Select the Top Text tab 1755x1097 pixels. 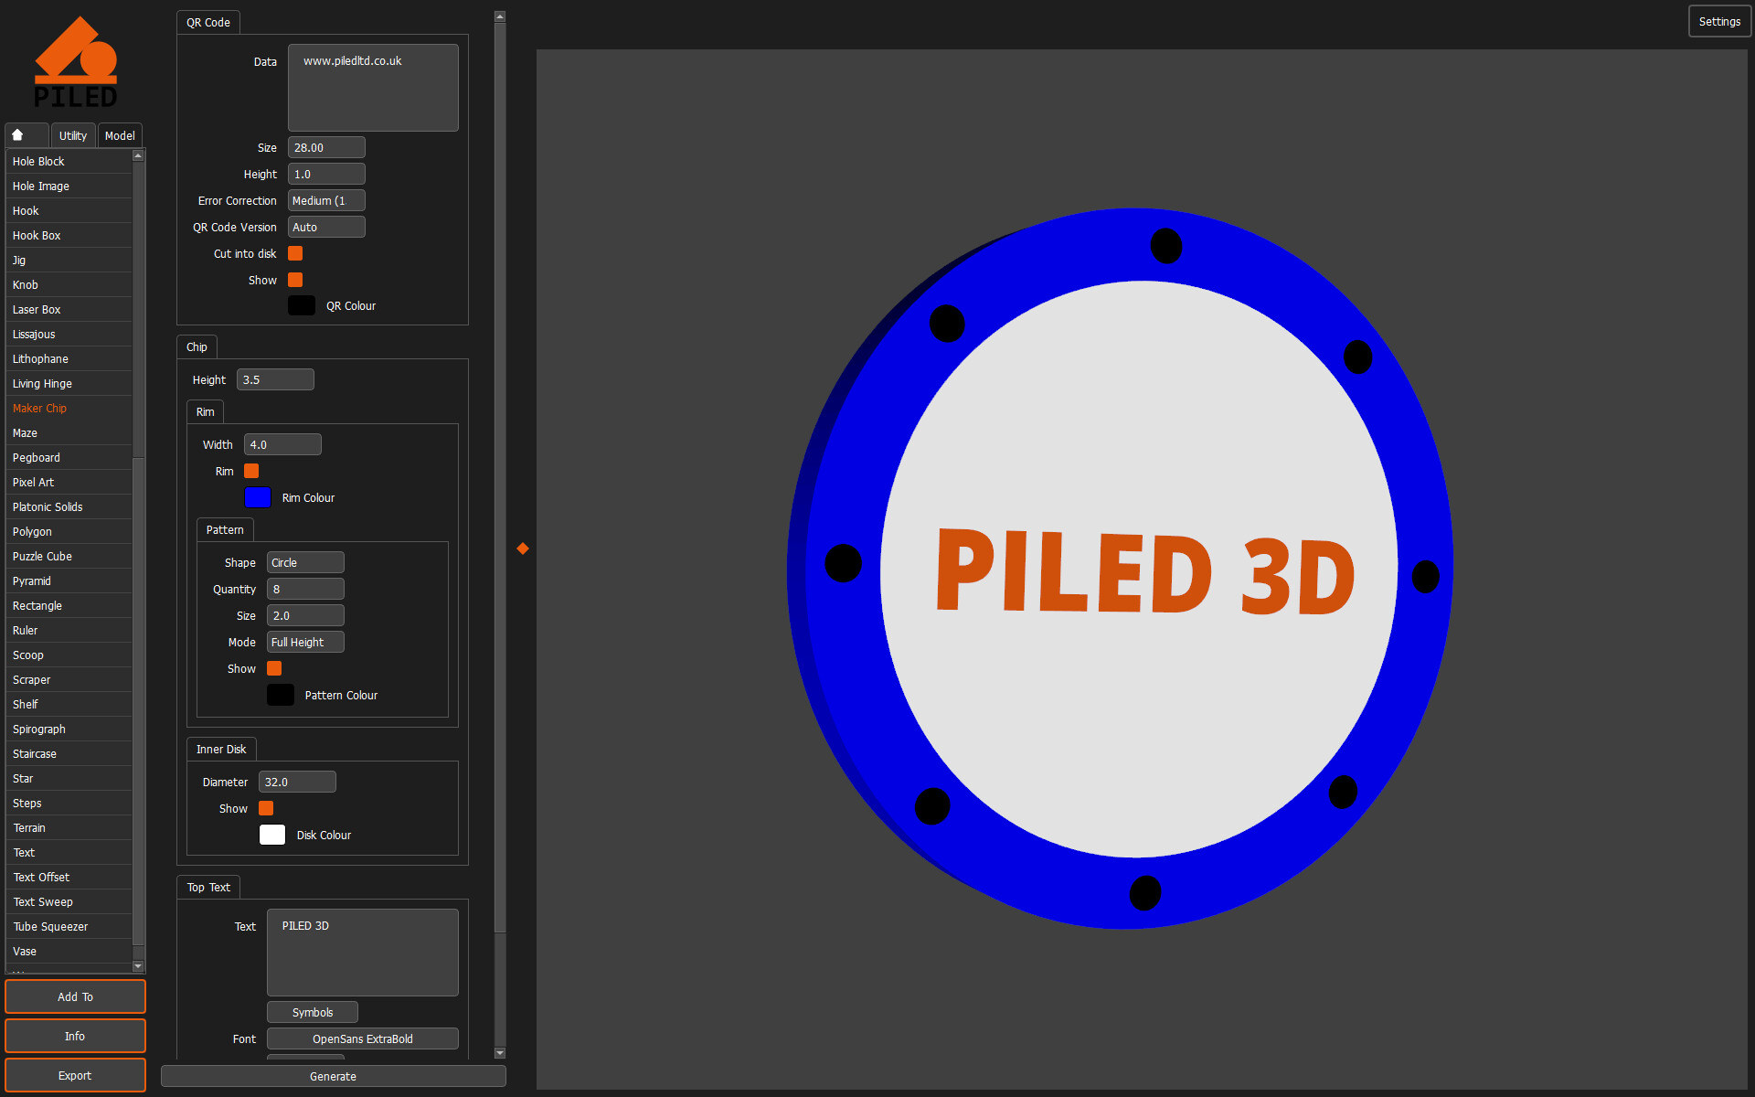coord(208,887)
